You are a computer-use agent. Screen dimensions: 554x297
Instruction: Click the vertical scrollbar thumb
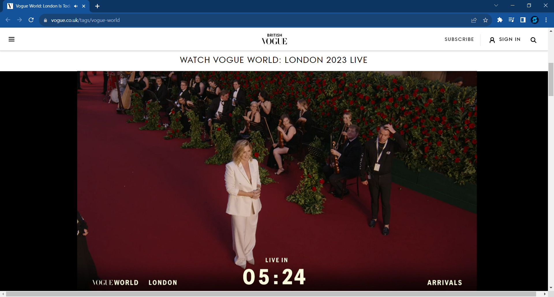551,79
